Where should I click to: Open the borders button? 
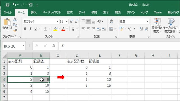tap(45, 29)
